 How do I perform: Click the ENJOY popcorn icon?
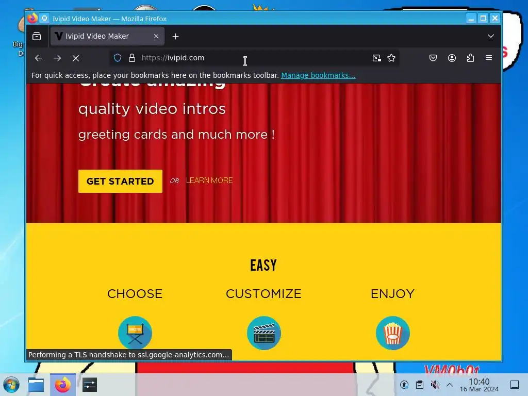393,333
